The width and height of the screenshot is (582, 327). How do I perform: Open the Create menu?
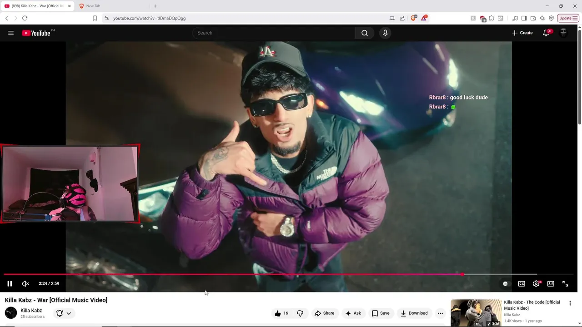click(522, 33)
